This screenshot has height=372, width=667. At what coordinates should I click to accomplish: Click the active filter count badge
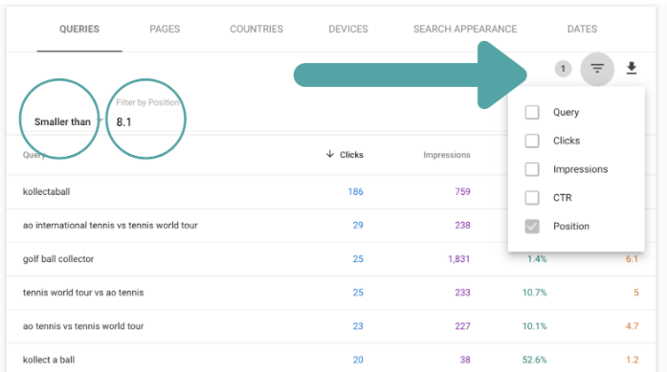tap(563, 69)
